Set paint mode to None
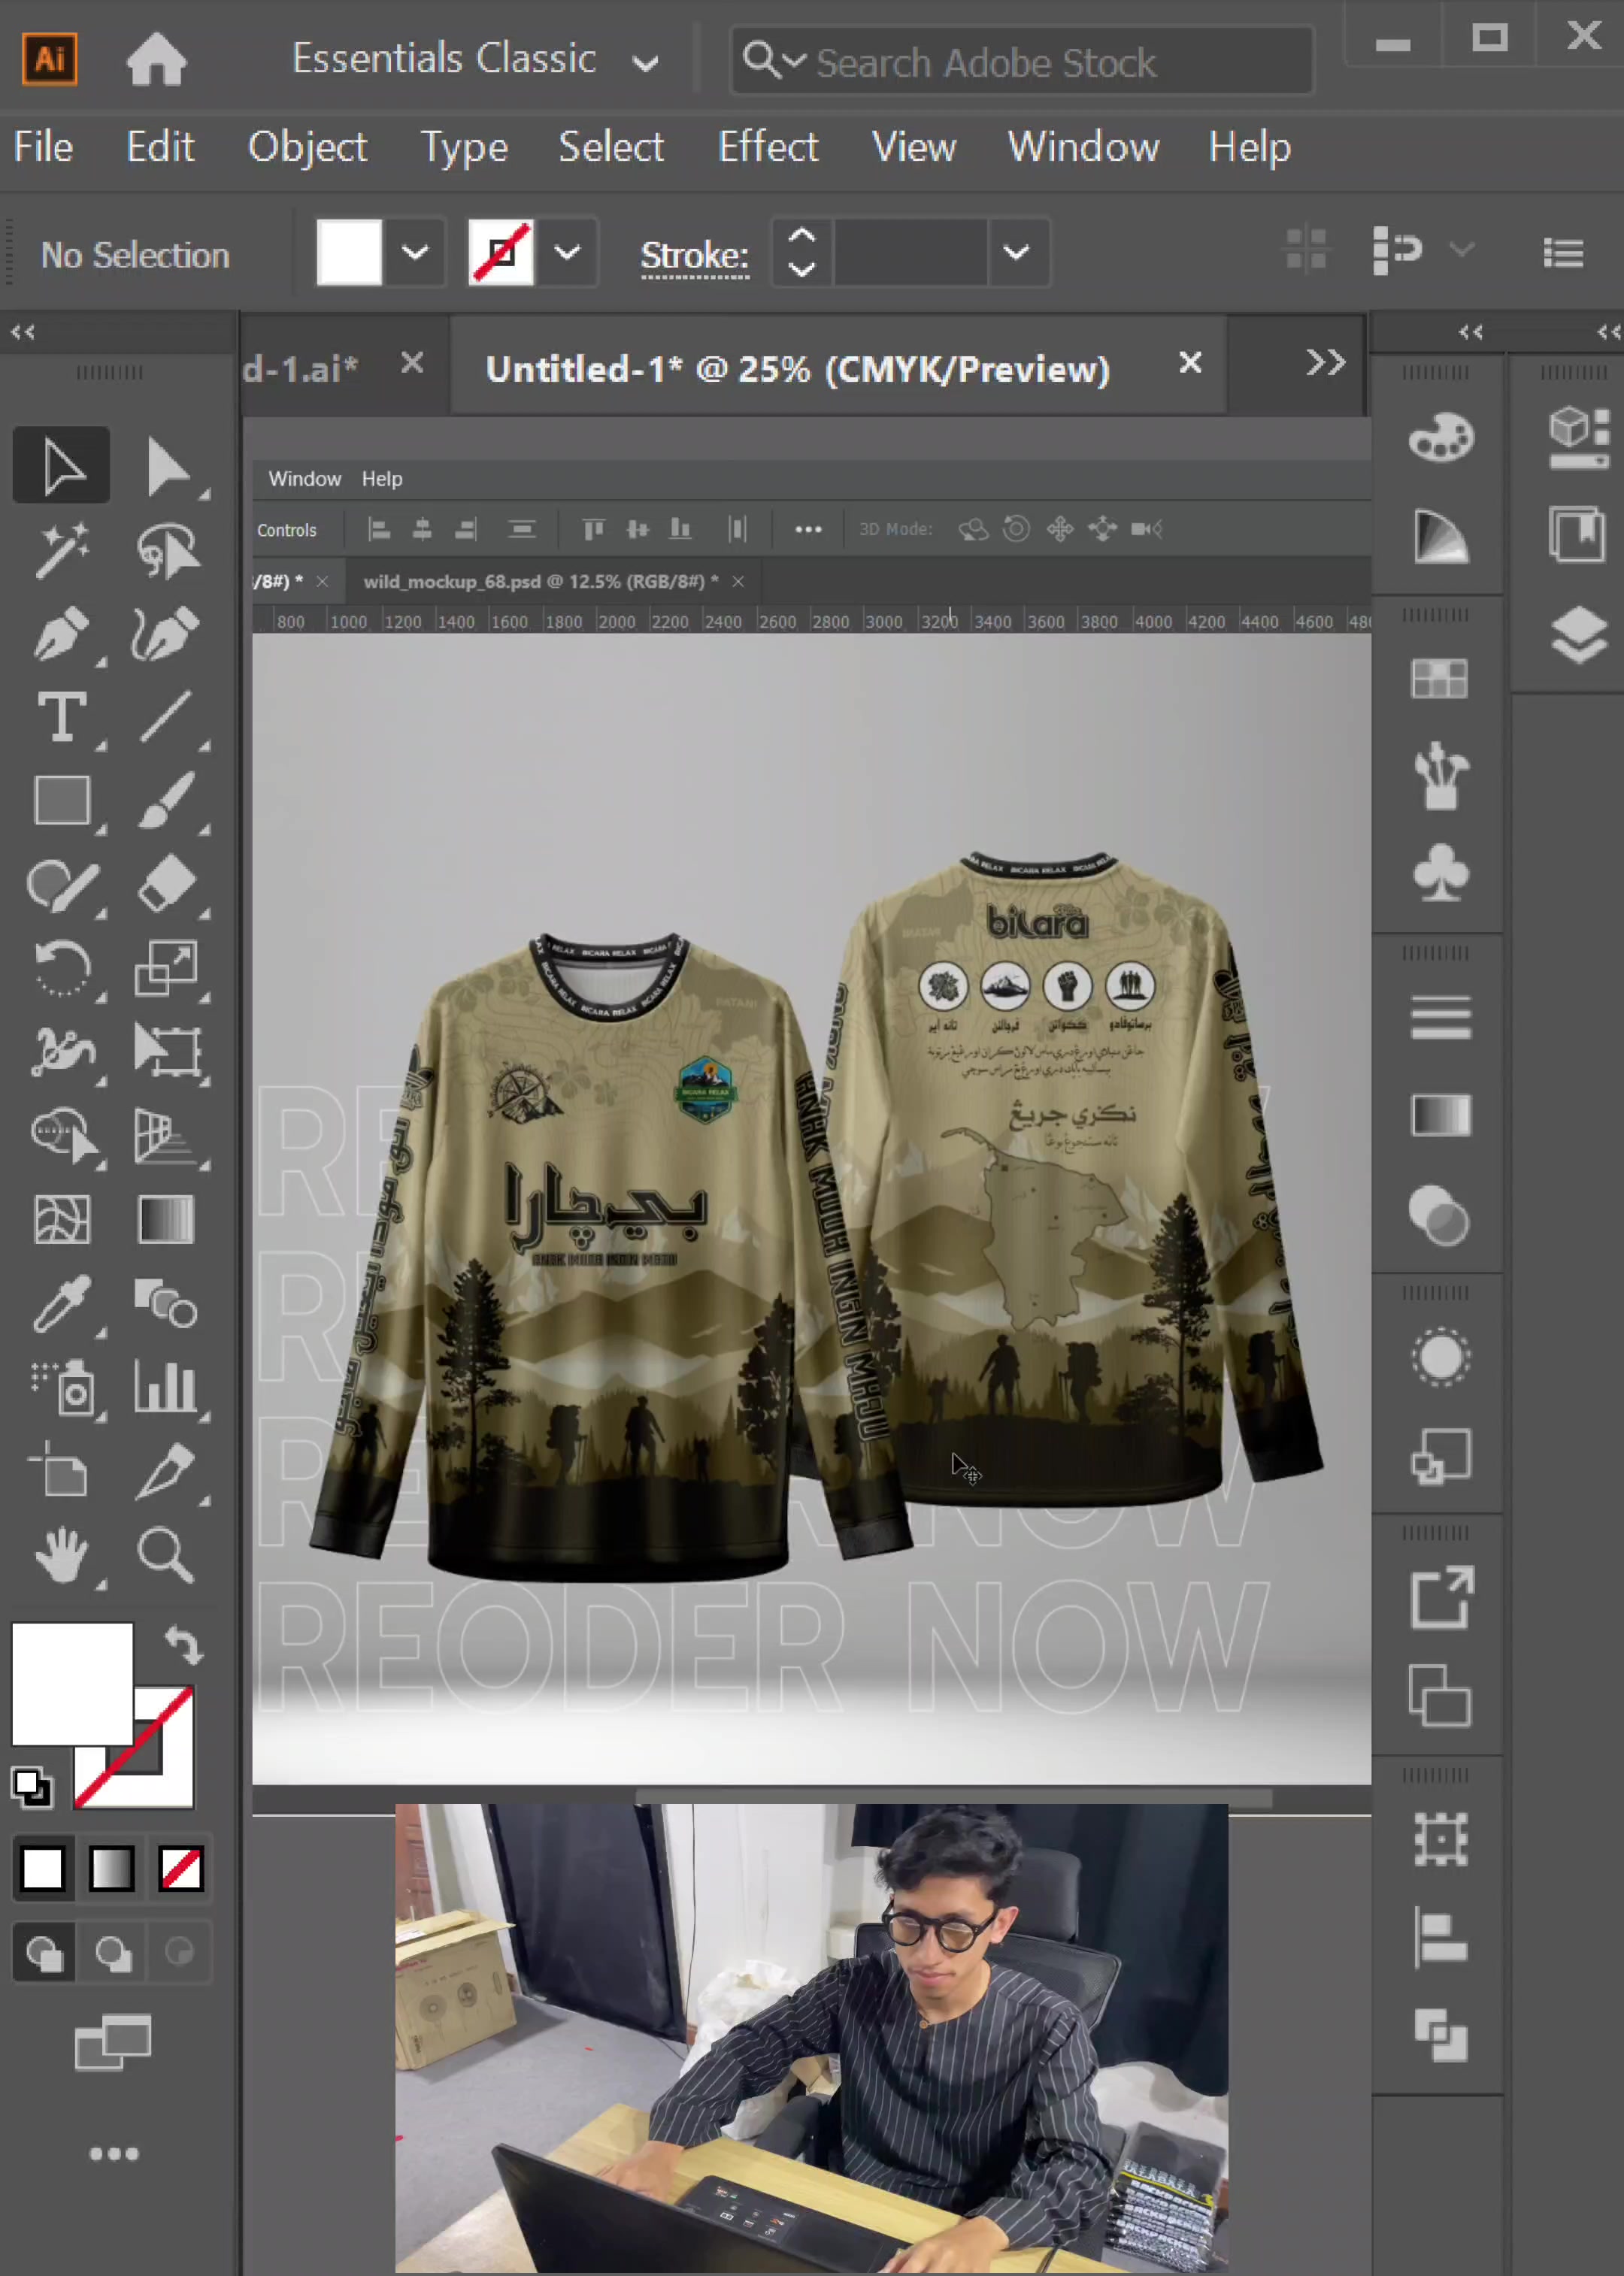The image size is (1624, 2276). point(181,1868)
